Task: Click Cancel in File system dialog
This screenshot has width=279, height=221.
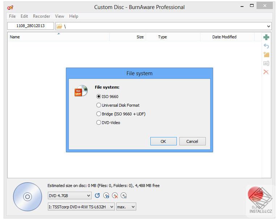Action: (192, 141)
